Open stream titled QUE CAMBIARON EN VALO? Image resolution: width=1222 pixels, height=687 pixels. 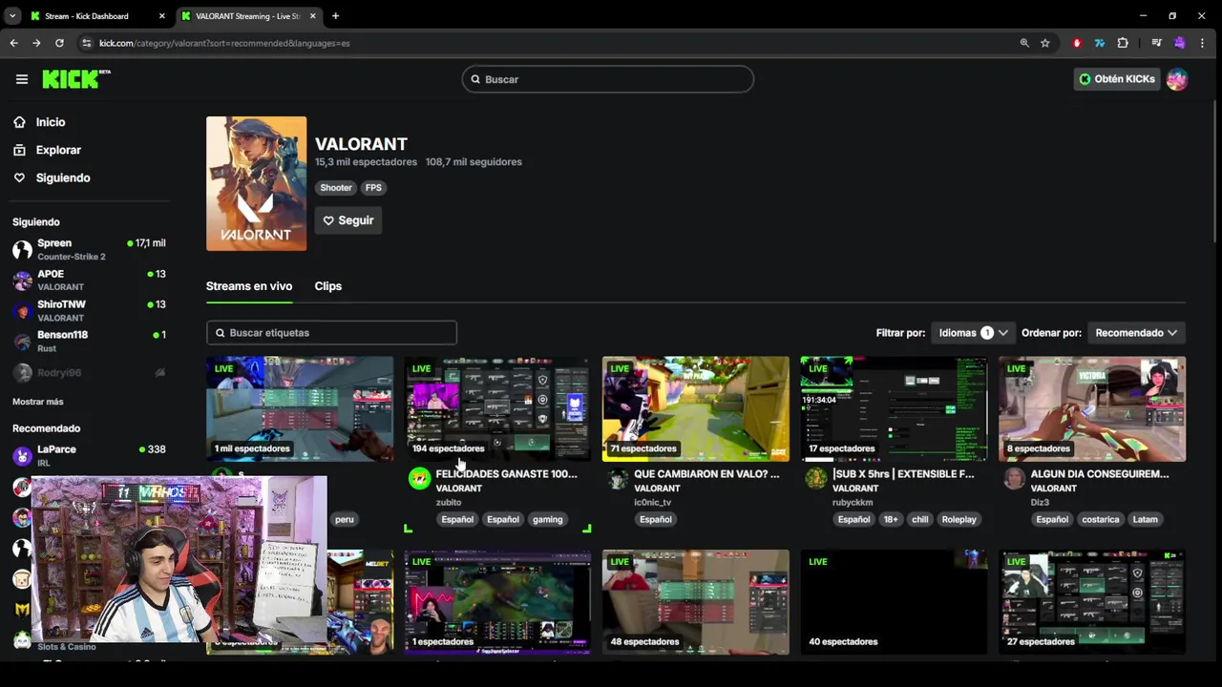point(706,473)
